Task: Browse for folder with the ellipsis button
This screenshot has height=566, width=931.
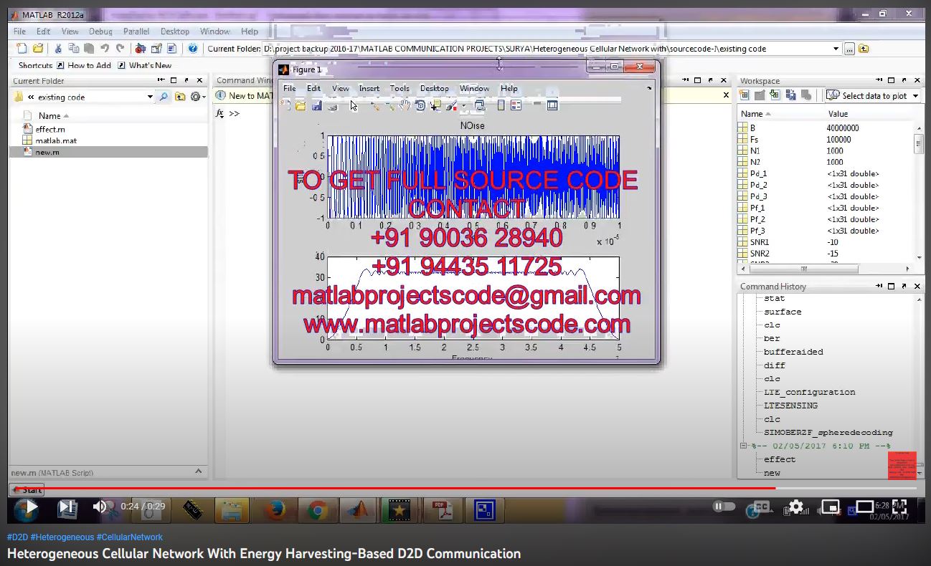Action: coord(849,49)
